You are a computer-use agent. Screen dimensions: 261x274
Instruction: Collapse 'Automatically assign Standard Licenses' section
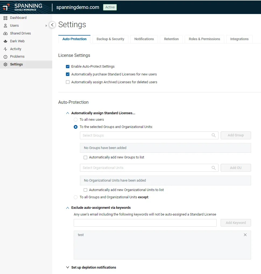click(x=68, y=113)
